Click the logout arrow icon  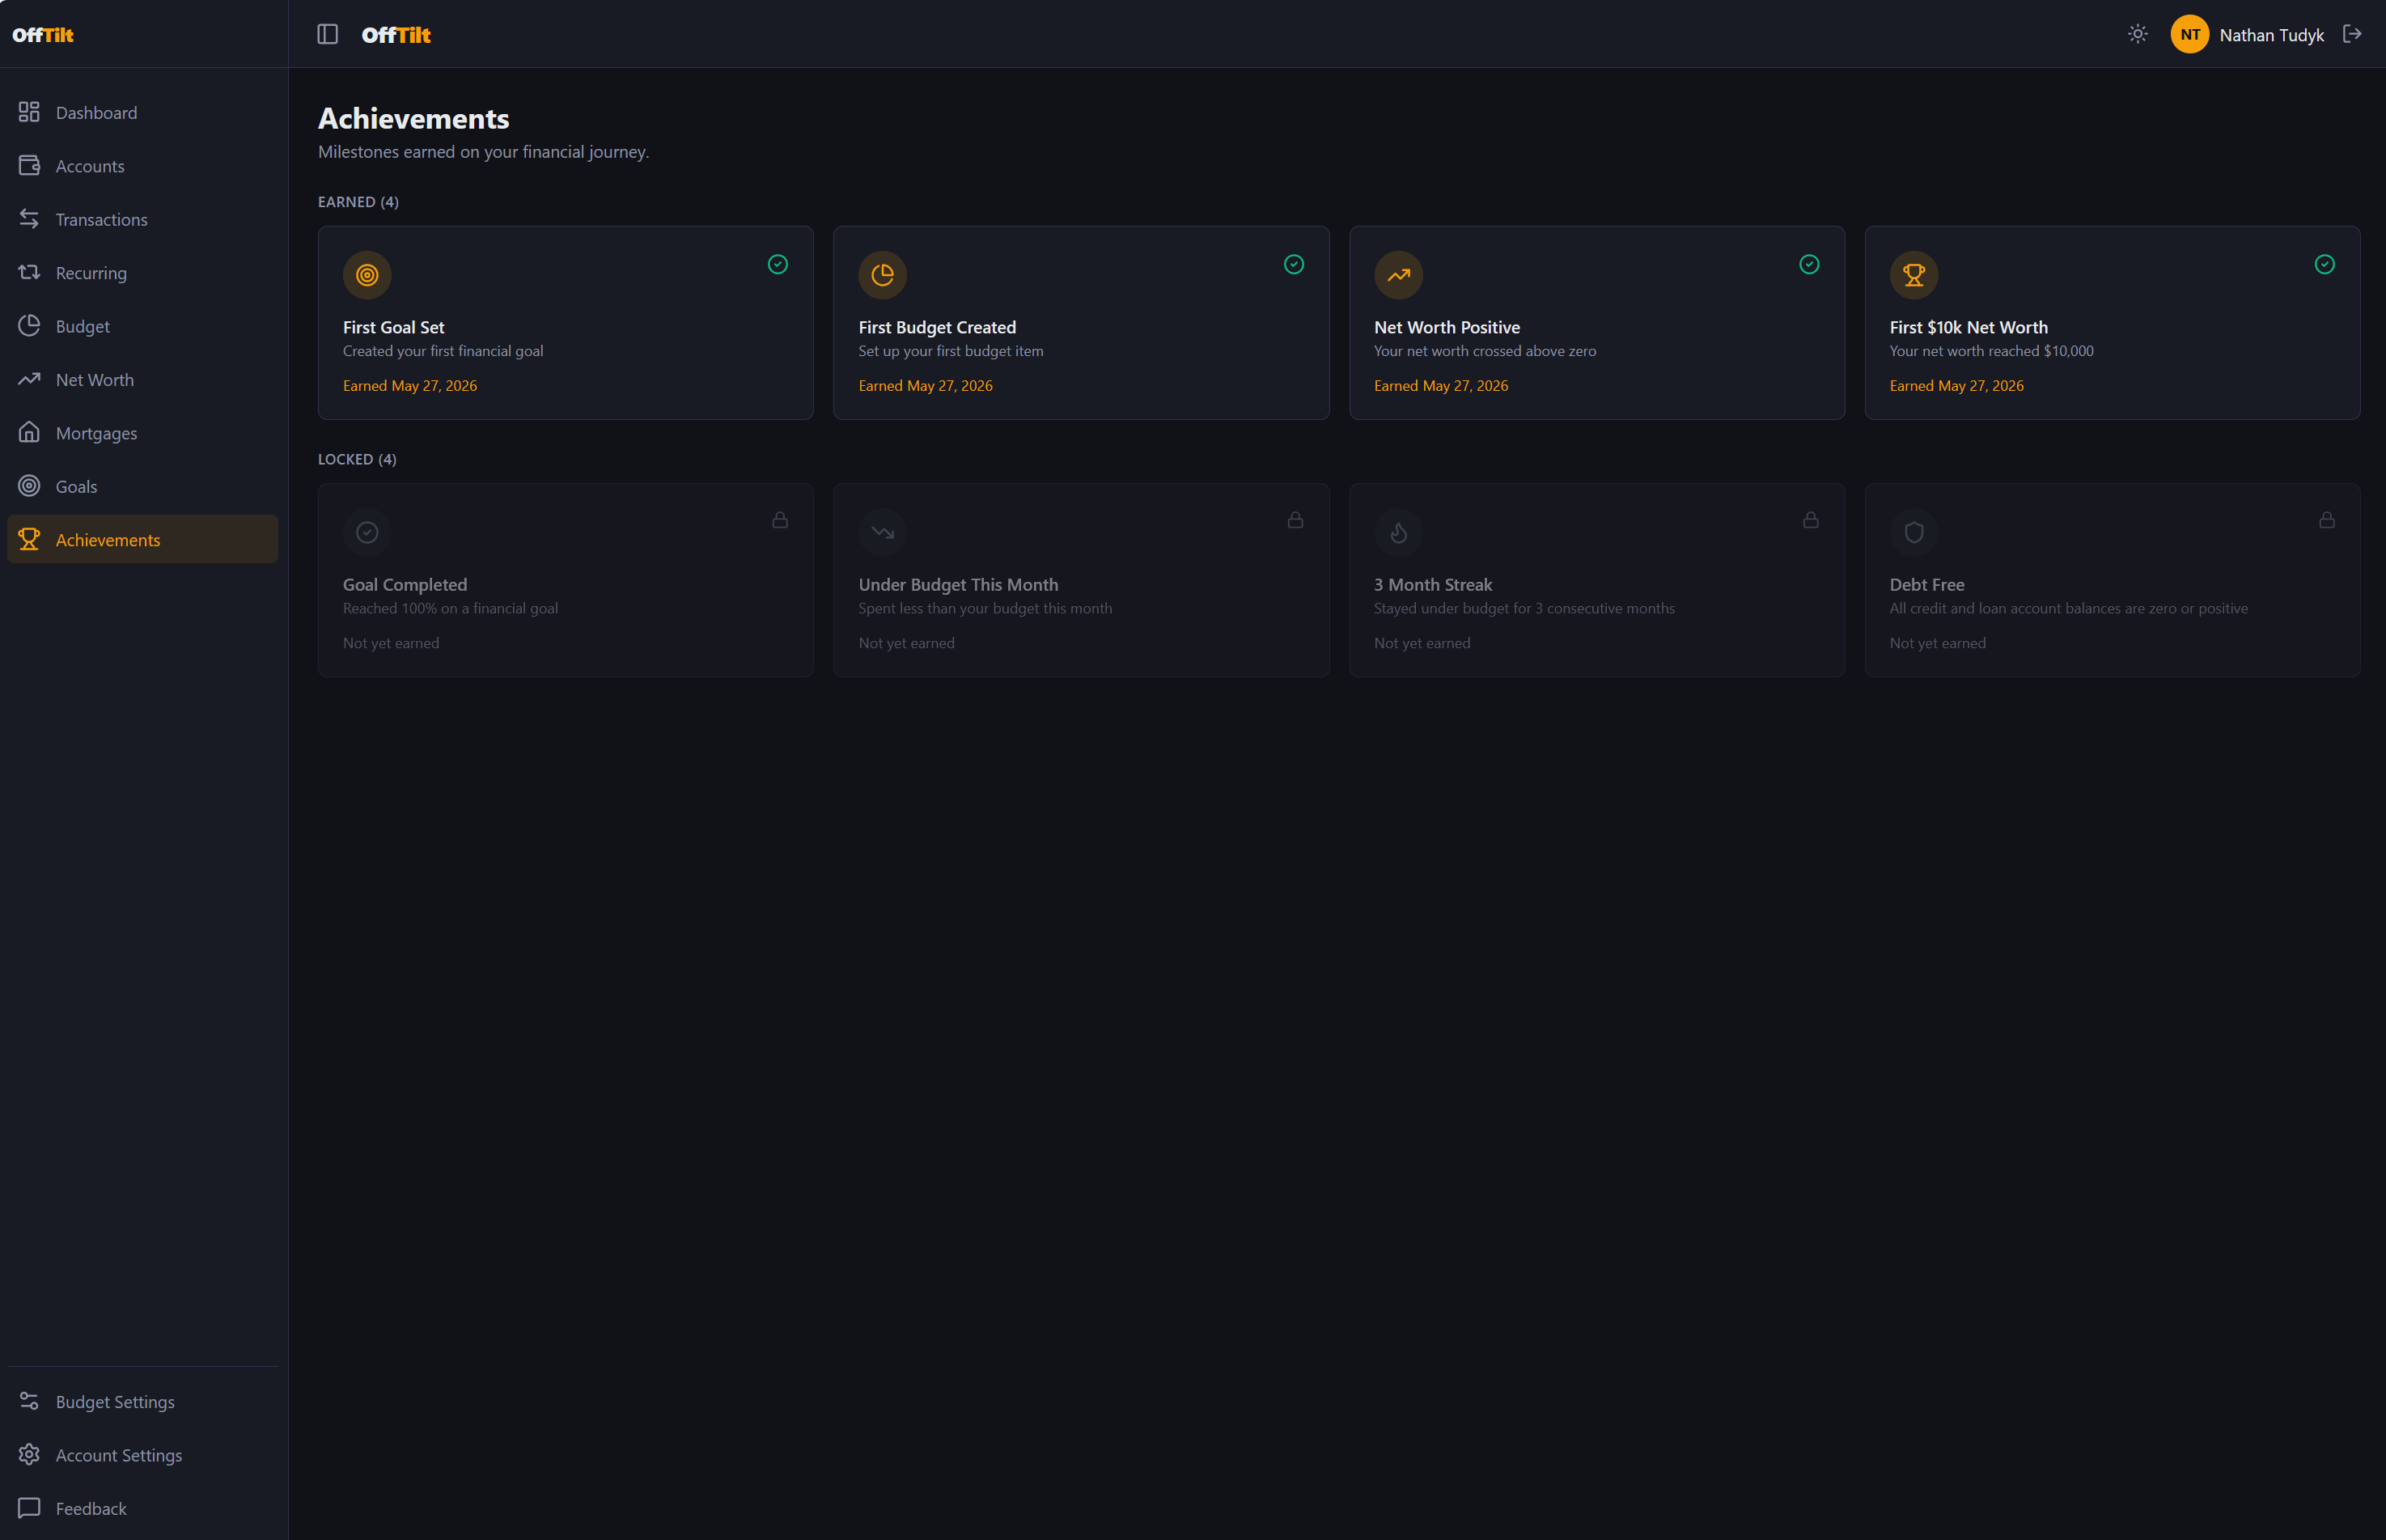pos(2352,34)
